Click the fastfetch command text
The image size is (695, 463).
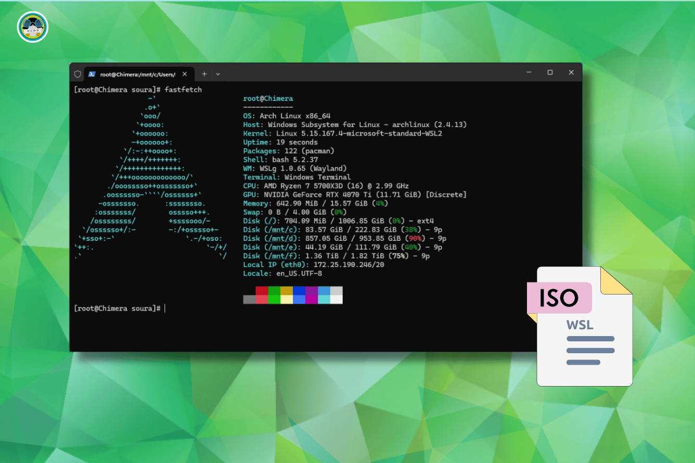183,89
